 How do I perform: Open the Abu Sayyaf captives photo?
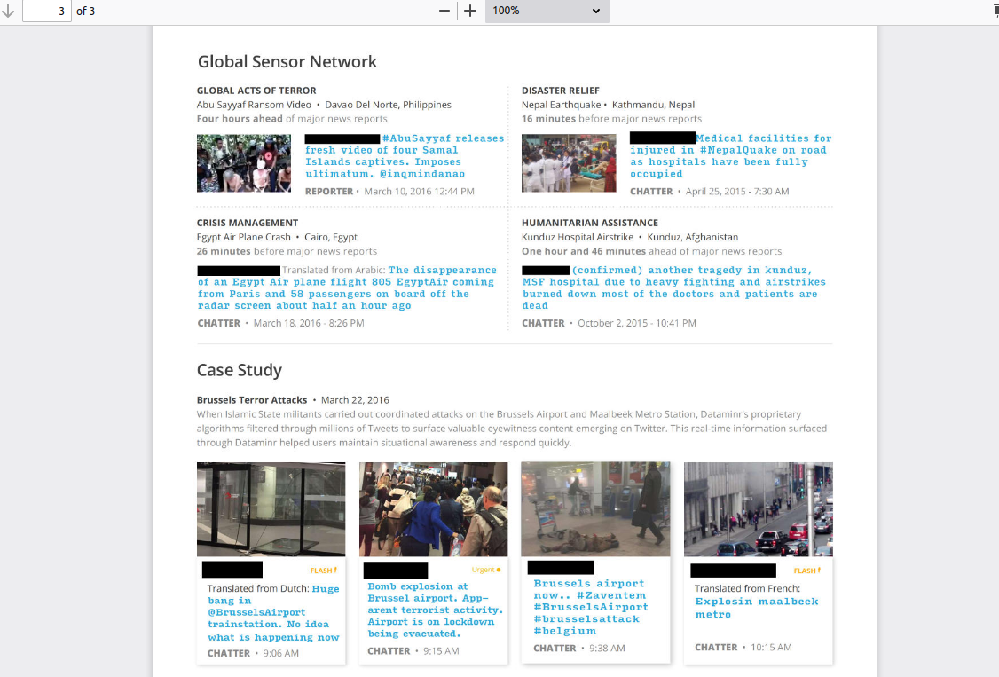point(243,163)
